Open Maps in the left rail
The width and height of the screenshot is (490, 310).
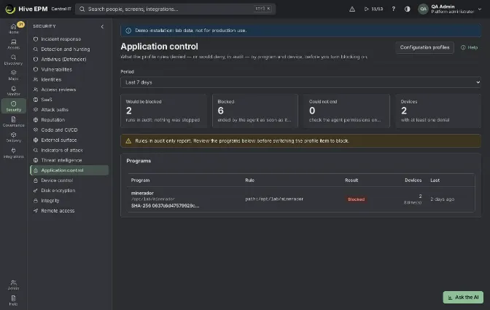(13, 75)
